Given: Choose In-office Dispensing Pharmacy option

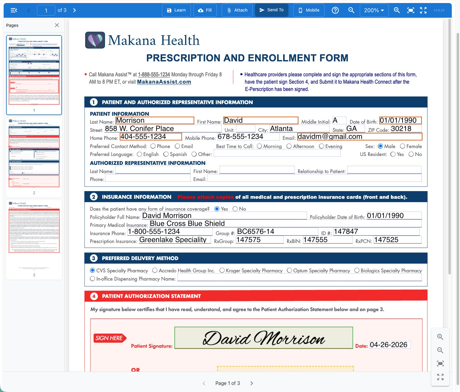Looking at the screenshot, I should 92,278.
